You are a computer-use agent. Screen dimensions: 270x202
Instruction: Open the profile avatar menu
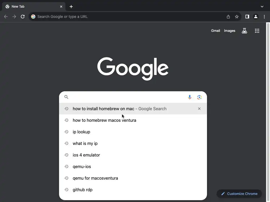(x=256, y=17)
